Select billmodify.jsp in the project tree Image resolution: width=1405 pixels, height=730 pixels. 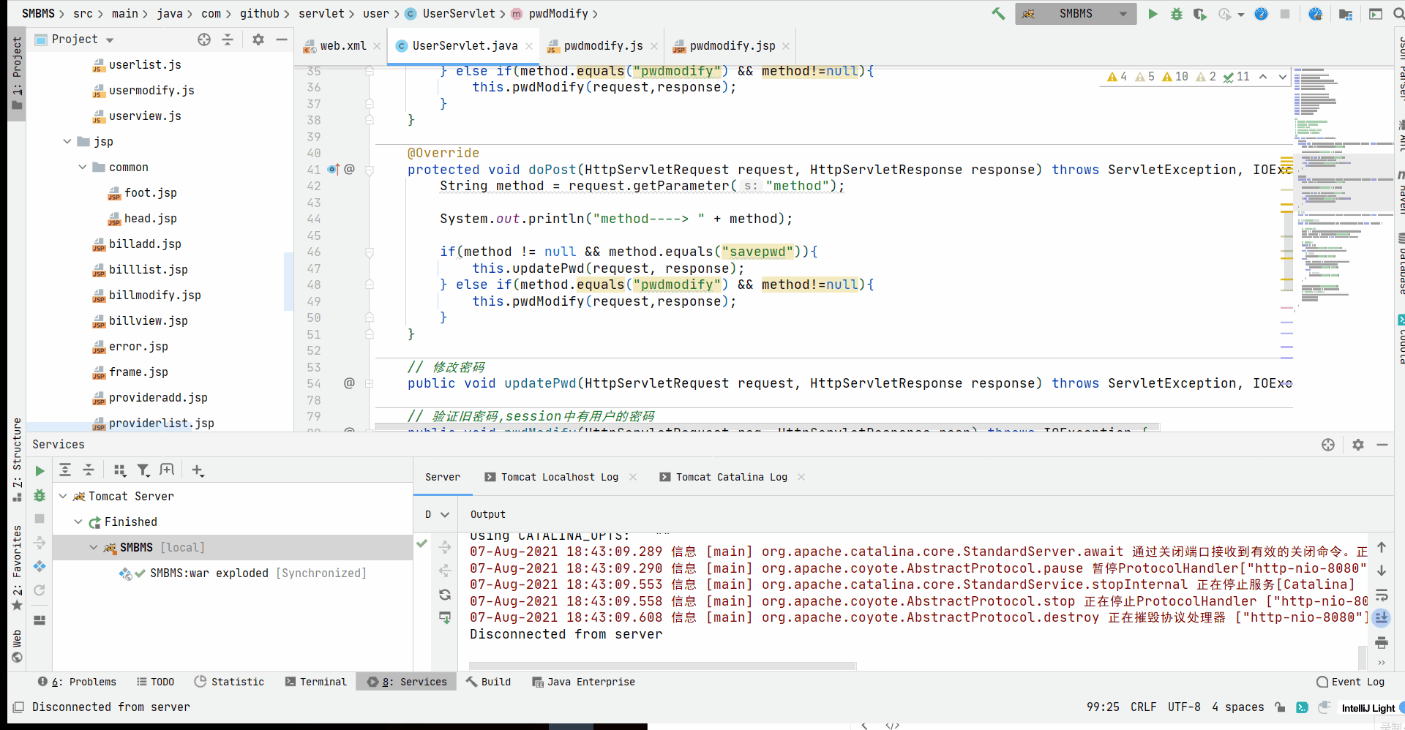click(x=155, y=295)
